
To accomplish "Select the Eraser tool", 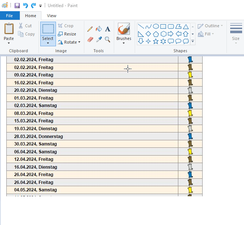I will tap(90, 40).
